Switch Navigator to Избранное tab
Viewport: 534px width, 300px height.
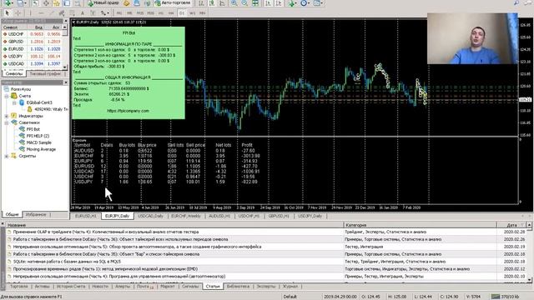coord(36,215)
